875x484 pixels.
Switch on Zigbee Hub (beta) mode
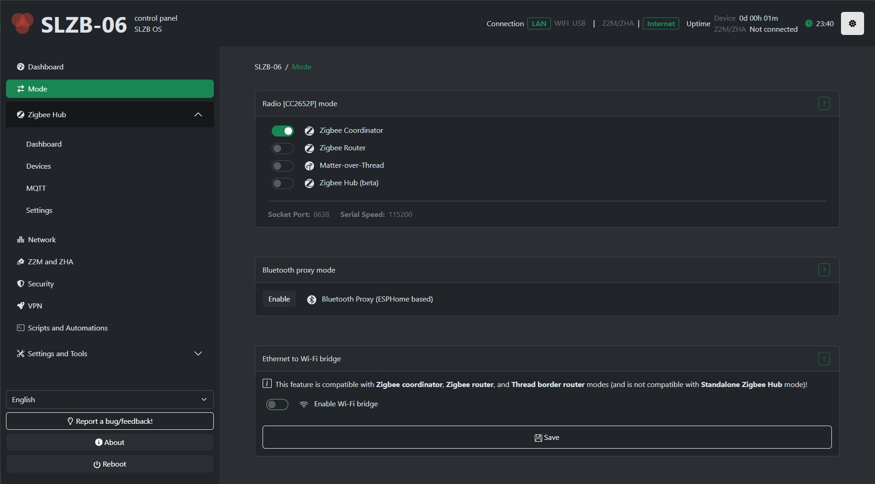(x=282, y=183)
